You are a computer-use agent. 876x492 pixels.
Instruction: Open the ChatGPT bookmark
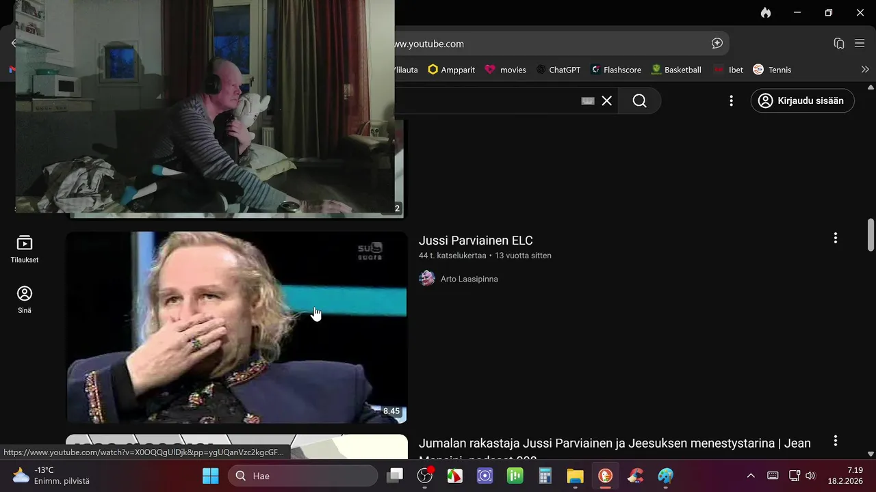point(558,70)
